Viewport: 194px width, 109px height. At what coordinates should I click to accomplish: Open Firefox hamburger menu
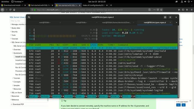coord(192,10)
